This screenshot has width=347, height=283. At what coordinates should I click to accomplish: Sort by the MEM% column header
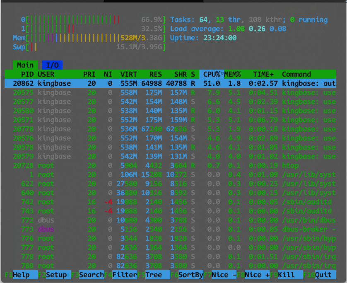(234, 74)
